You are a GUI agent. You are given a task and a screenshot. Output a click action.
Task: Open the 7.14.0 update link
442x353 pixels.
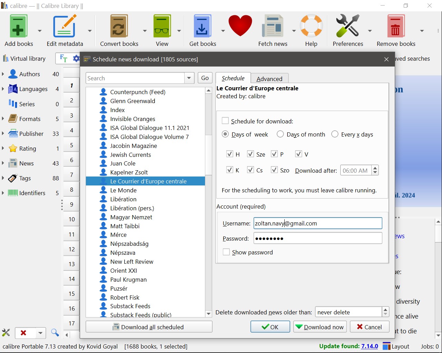point(370,346)
